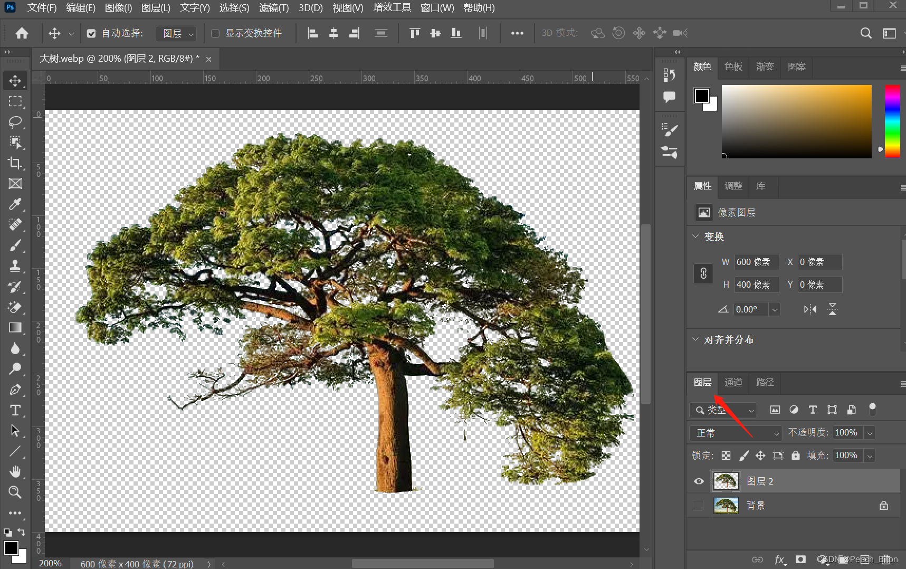Select the Line tool
This screenshot has height=569, width=906.
coord(15,451)
